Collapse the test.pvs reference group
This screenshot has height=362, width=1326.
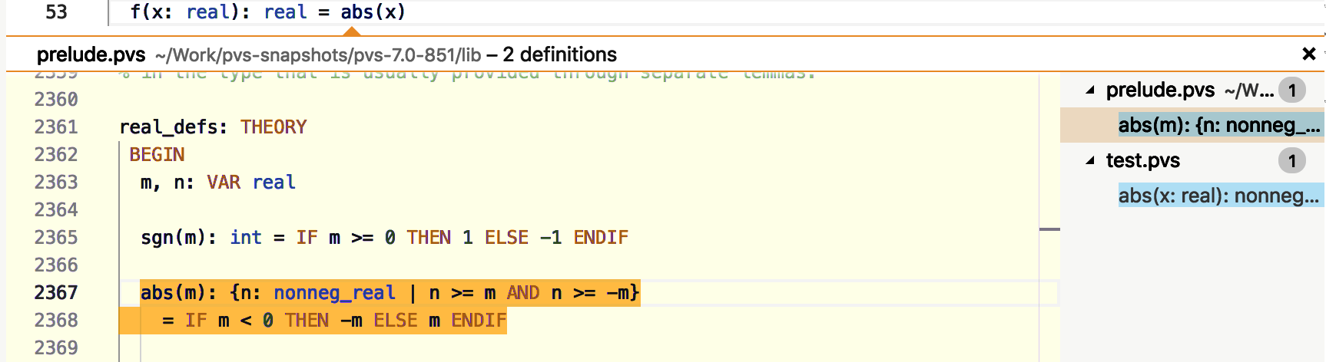[x=1090, y=160]
